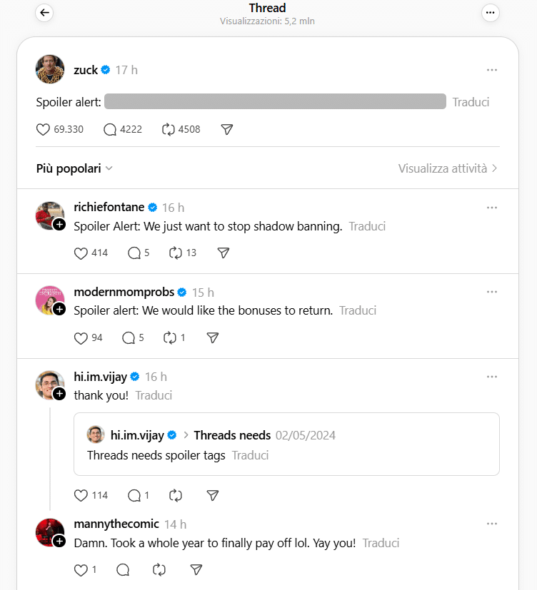Image resolution: width=537 pixels, height=590 pixels.
Task: Open more options on hi.im.vijay's reply
Action: (491, 377)
